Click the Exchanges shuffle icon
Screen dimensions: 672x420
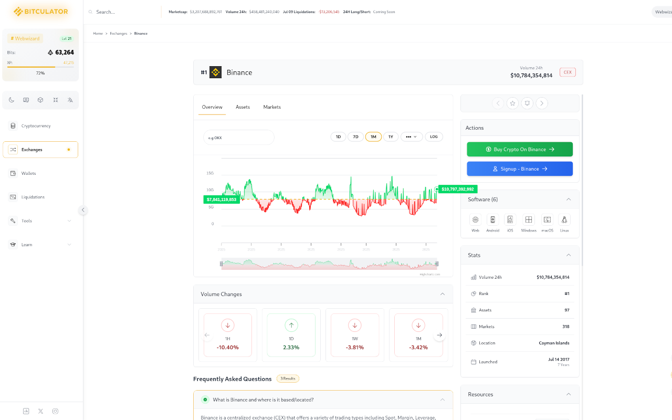click(x=13, y=150)
